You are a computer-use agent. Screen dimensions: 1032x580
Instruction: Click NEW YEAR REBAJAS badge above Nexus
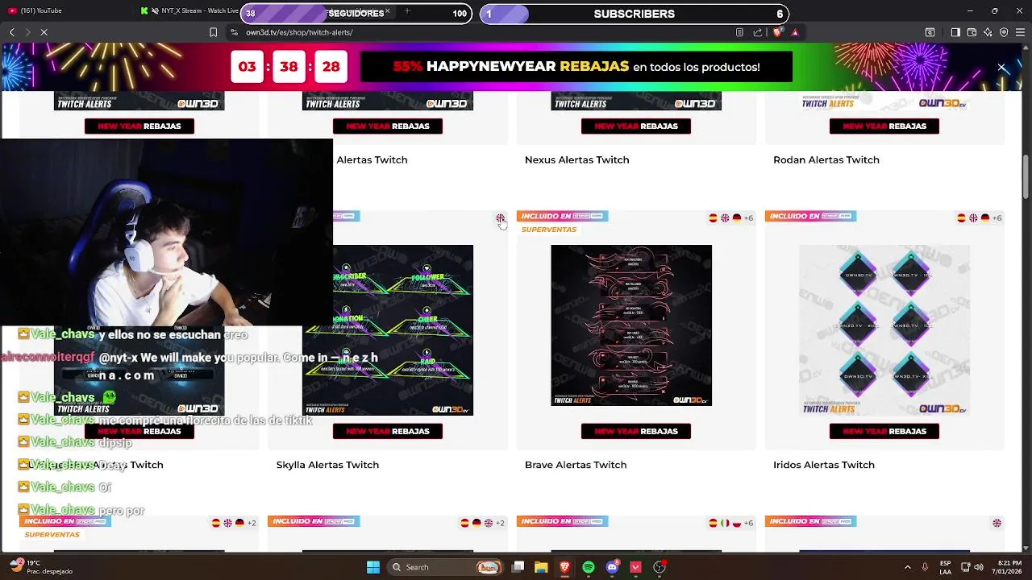pyautogui.click(x=636, y=126)
